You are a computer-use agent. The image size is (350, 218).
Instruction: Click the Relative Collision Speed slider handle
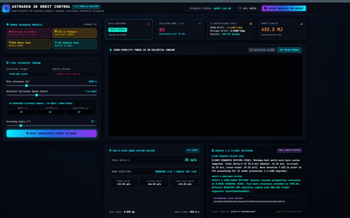(36, 95)
